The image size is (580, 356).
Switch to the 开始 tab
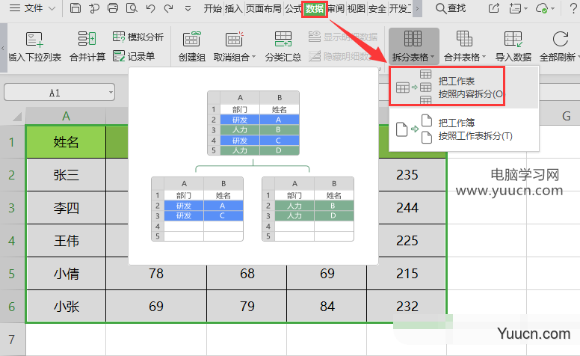click(213, 8)
